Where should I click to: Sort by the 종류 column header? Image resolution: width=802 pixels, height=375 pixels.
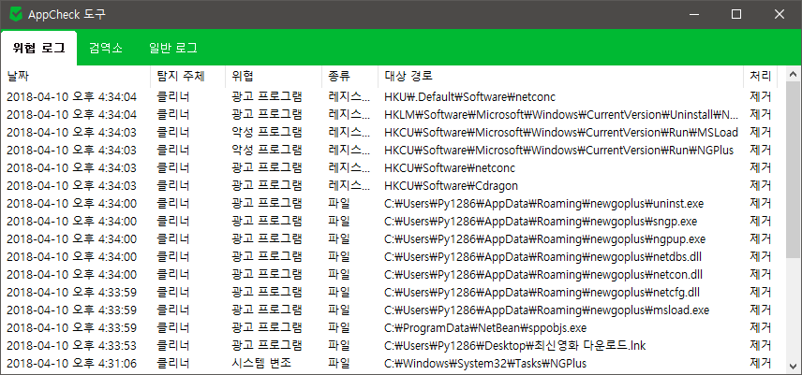tap(349, 76)
